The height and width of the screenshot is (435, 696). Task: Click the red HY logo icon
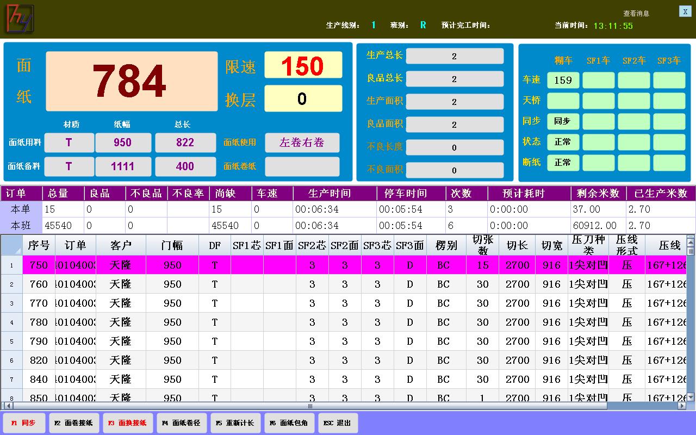(x=20, y=19)
